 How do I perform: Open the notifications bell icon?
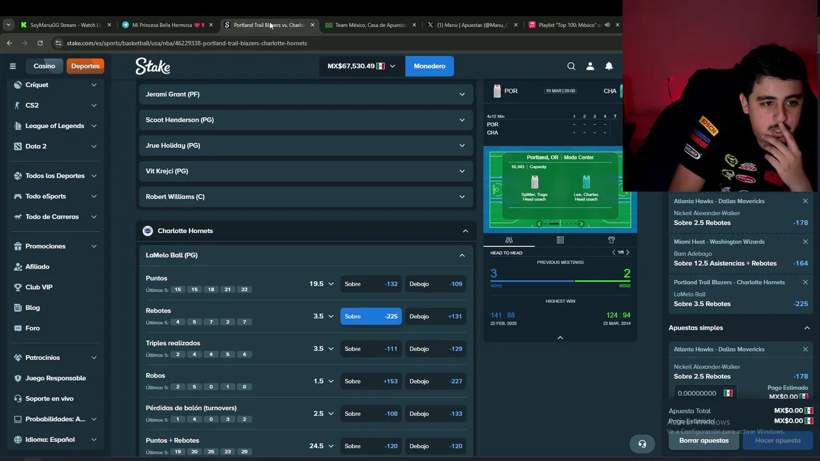[609, 66]
